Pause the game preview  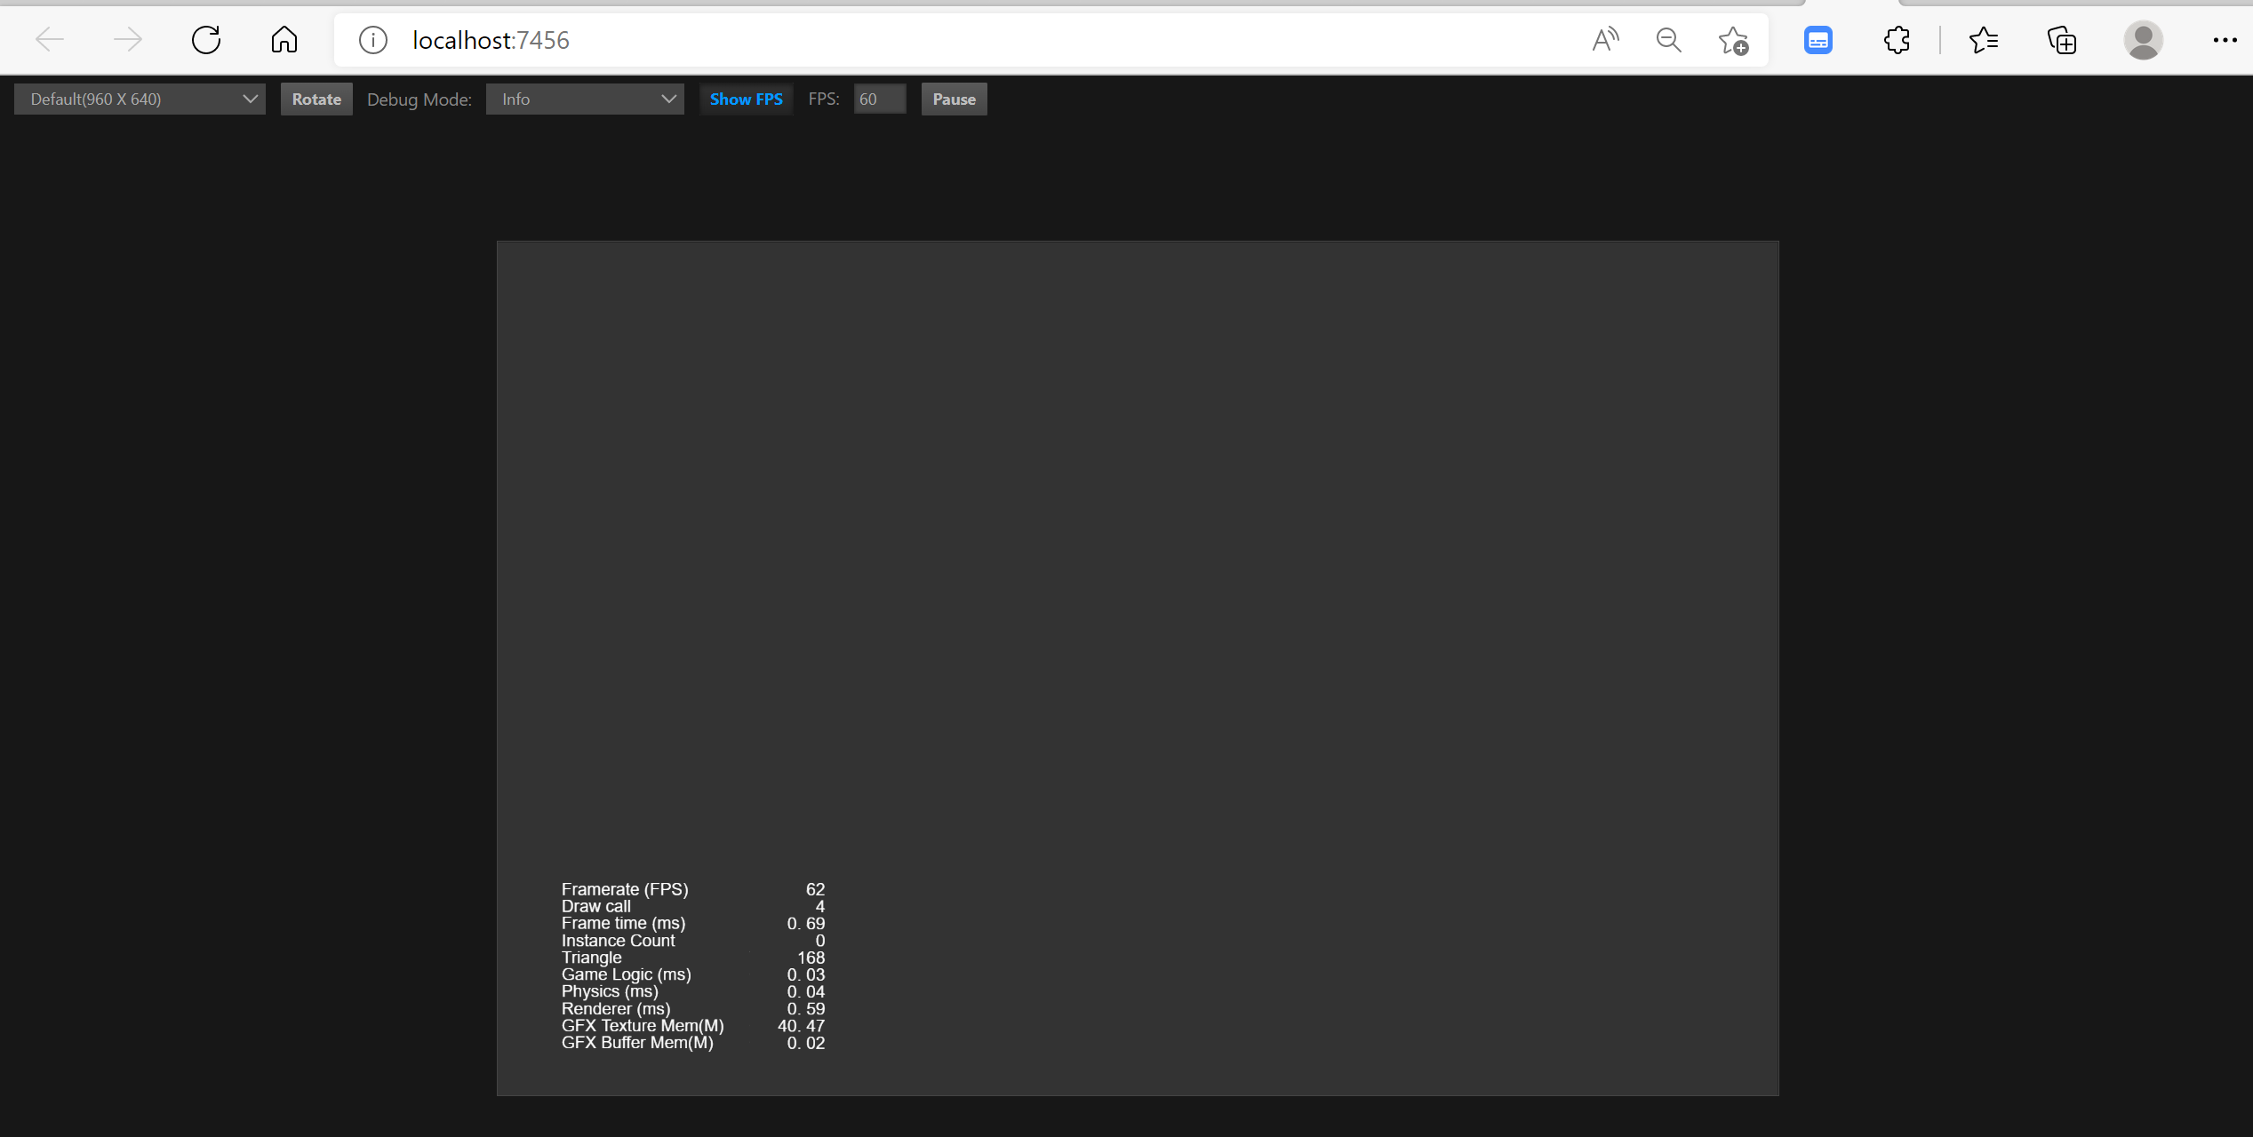coord(954,99)
